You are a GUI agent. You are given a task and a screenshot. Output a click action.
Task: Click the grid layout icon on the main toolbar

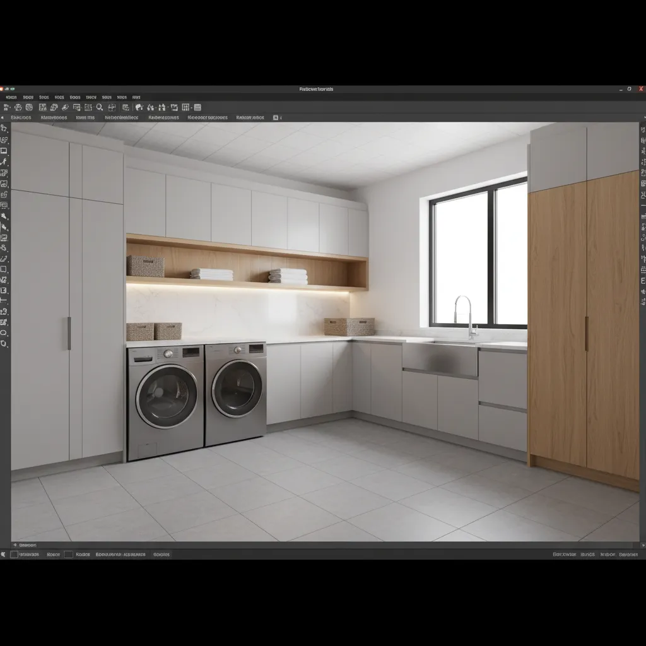click(x=186, y=107)
